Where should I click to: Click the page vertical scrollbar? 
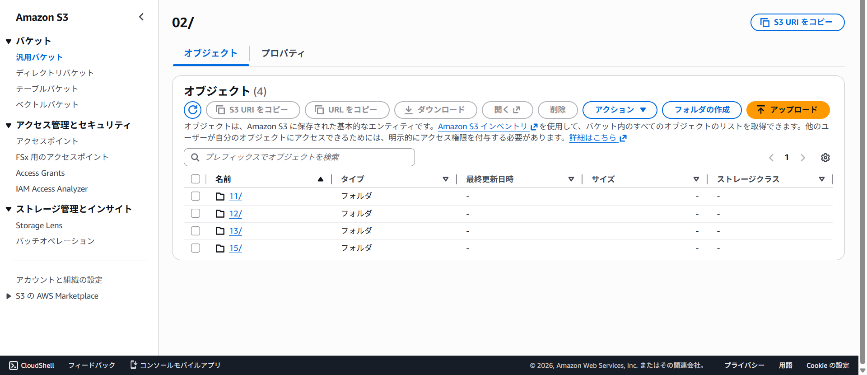[x=862, y=181]
